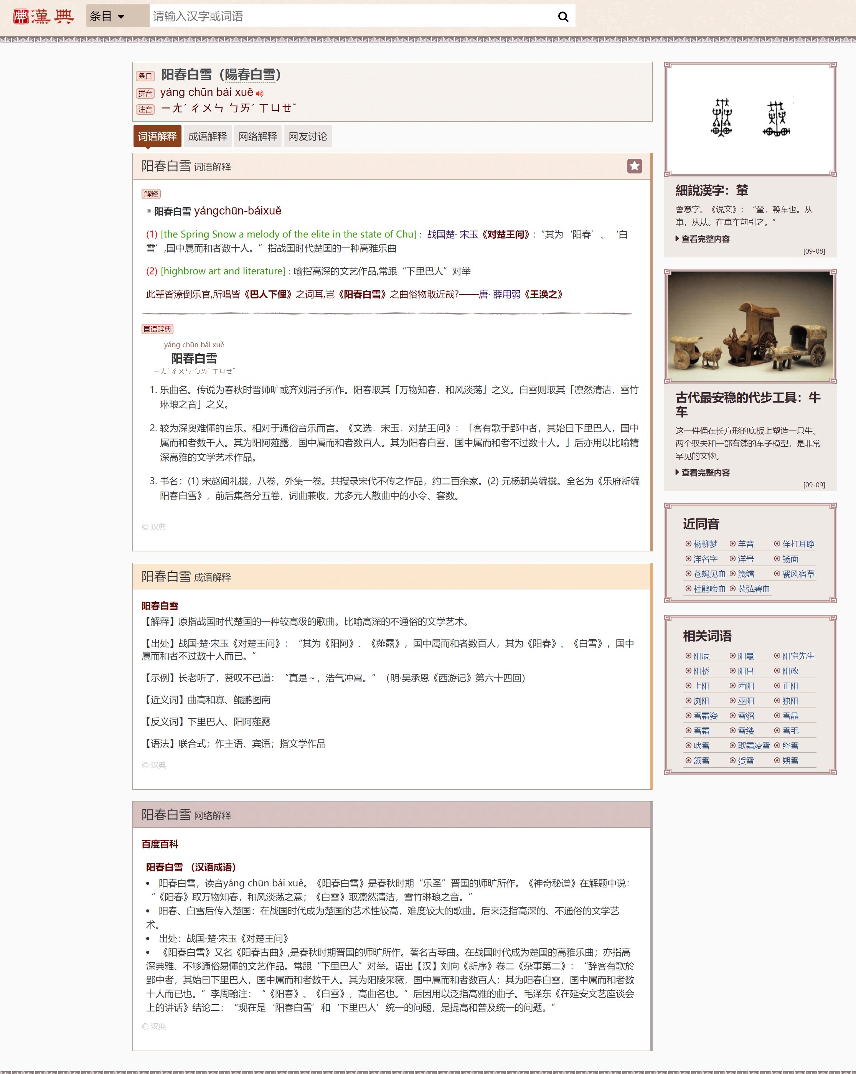This screenshot has height=1074, width=856.
Task: Expand 查看完整内容 under 牛车 article
Action: tap(704, 473)
